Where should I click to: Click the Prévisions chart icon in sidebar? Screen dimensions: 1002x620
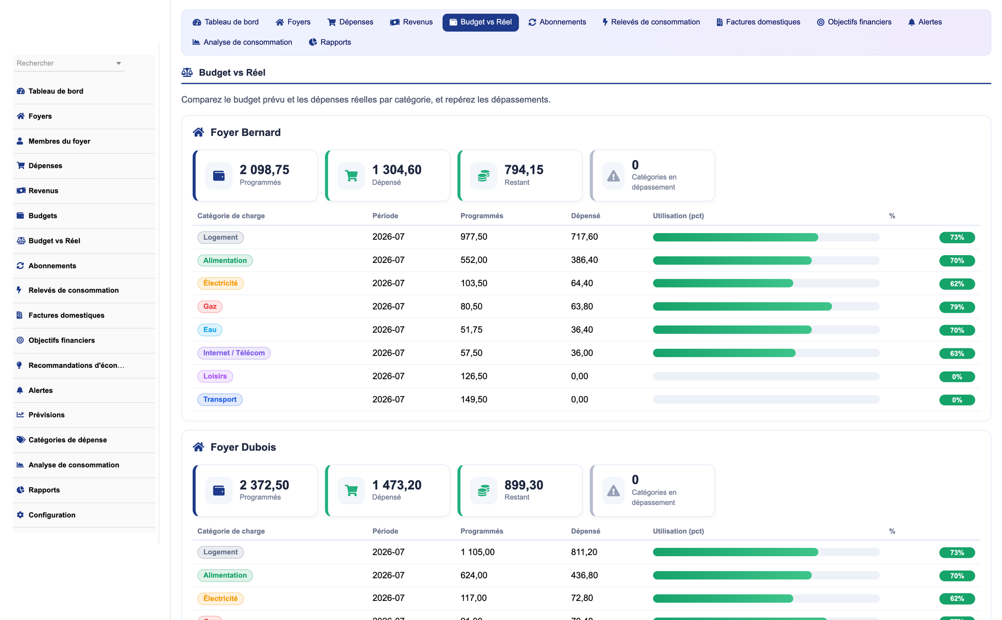(x=21, y=415)
